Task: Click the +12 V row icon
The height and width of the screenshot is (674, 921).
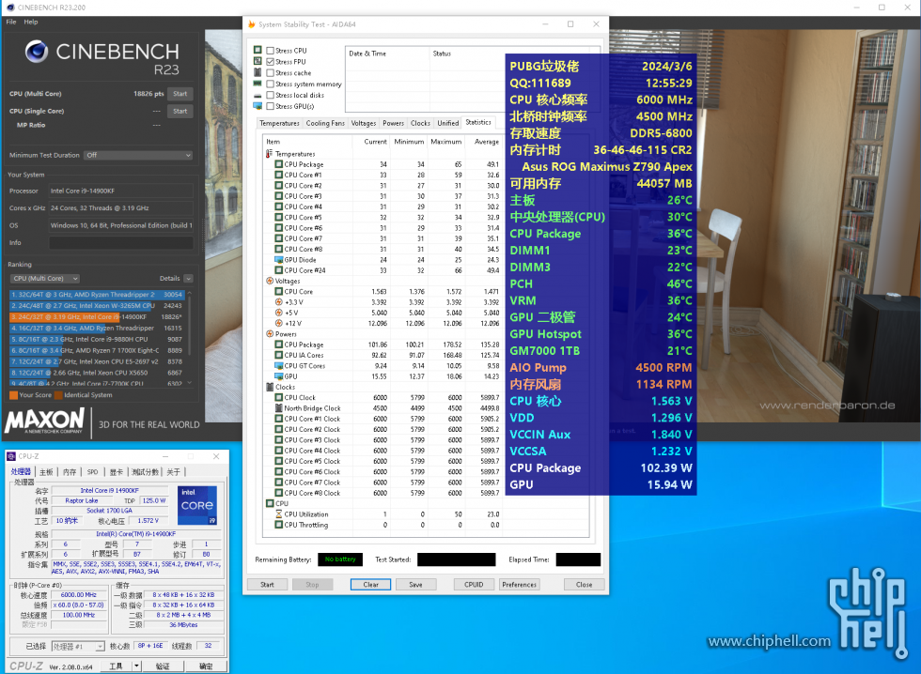Action: tap(279, 323)
